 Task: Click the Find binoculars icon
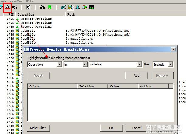pyautogui.click(x=43, y=7)
